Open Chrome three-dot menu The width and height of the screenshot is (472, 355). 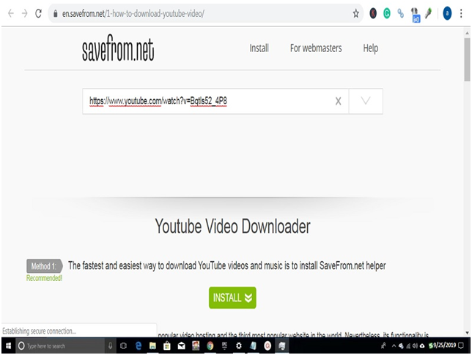tap(461, 13)
